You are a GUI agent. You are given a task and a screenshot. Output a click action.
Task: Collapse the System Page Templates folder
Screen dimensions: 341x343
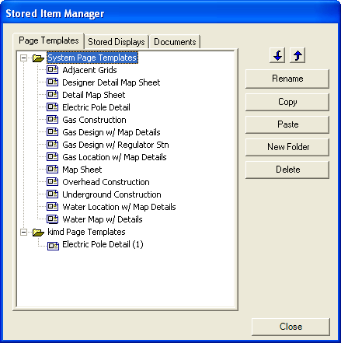[23, 58]
